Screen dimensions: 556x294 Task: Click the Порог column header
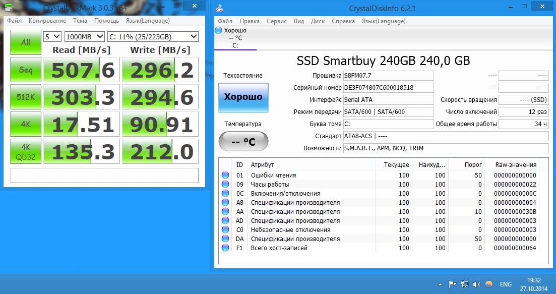pyautogui.click(x=466, y=164)
